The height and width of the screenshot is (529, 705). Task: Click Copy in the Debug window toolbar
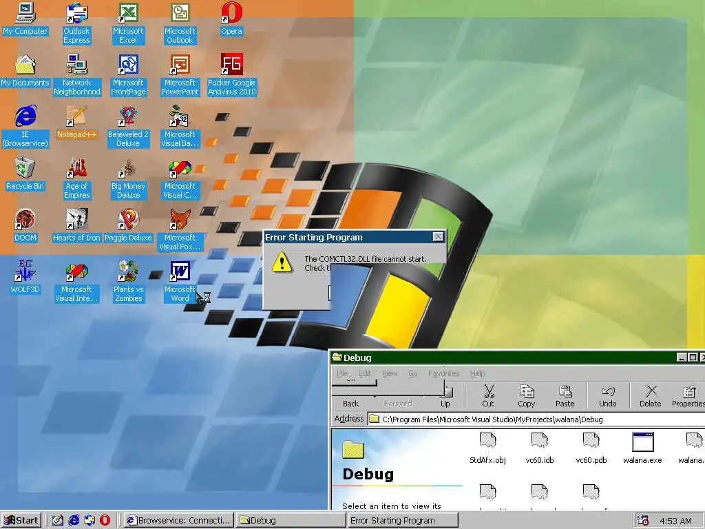tap(527, 396)
